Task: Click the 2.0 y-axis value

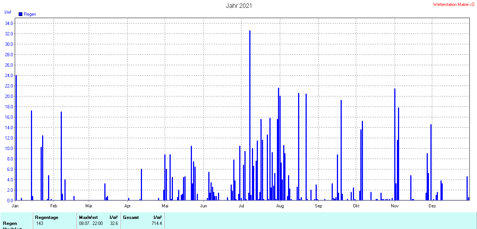Action: [x=10, y=190]
